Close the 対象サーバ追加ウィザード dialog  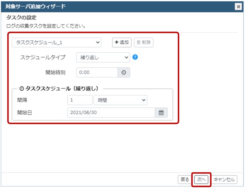pos(238,7)
